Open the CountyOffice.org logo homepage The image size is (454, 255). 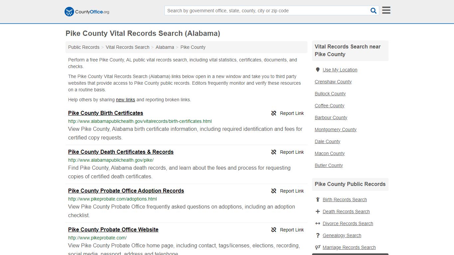tap(87, 12)
